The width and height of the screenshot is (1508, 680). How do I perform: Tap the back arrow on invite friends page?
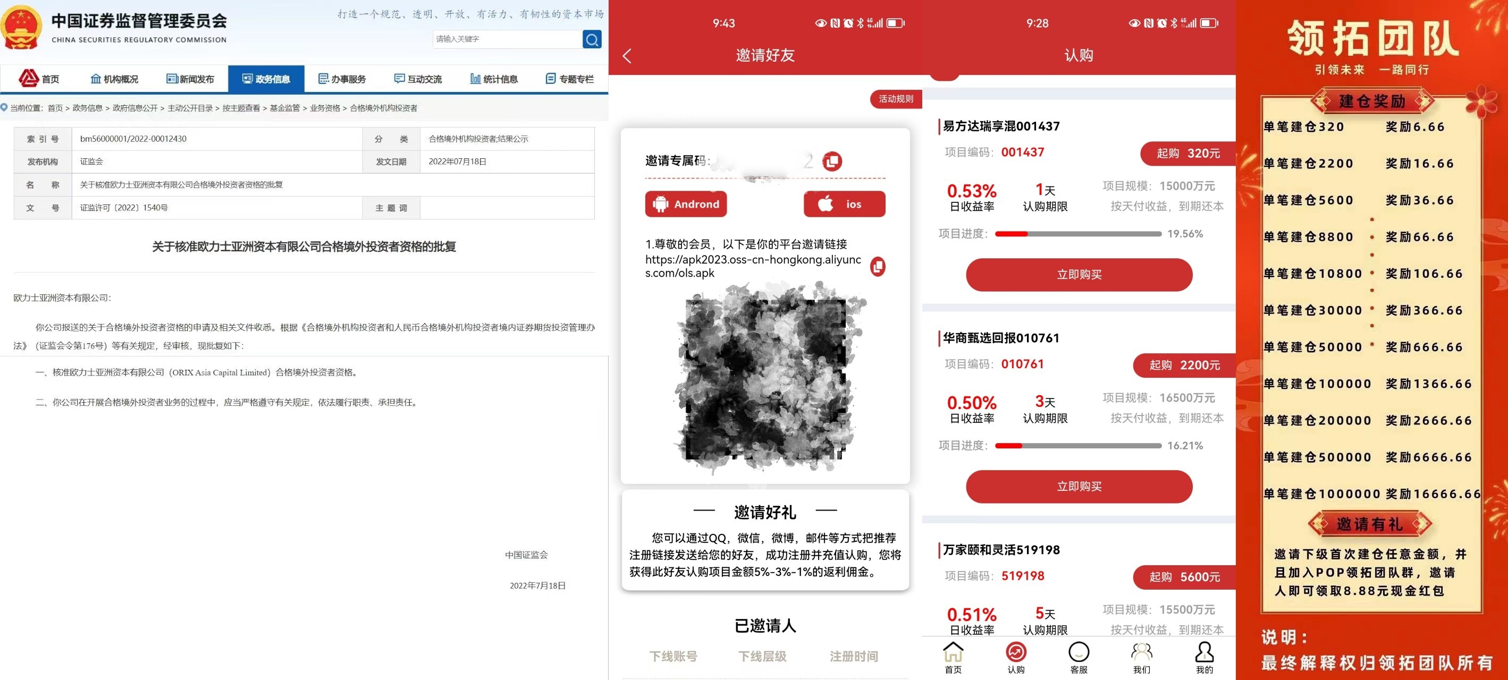click(x=627, y=56)
